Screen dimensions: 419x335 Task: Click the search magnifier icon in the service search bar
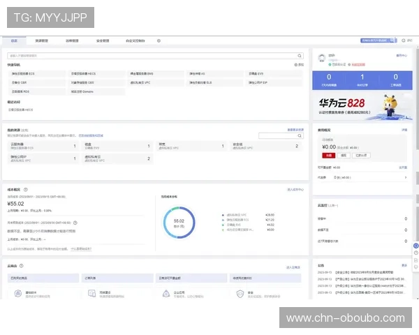point(300,54)
